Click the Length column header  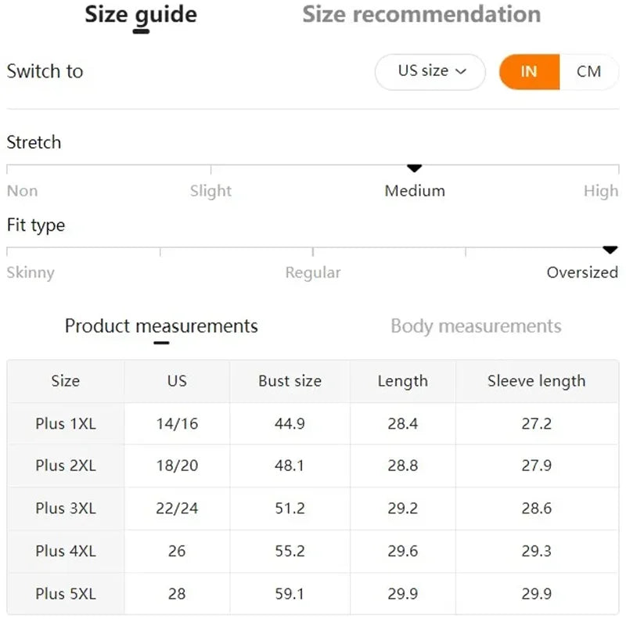click(402, 381)
